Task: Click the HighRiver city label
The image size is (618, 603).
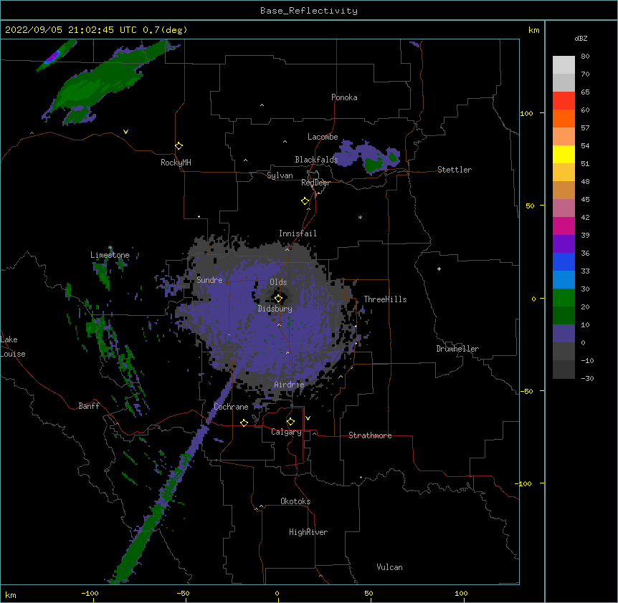Action: coord(308,532)
